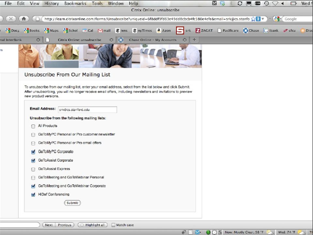Open the lens bookmark
Screen dimensions: 313x235
click(x=121, y=31)
